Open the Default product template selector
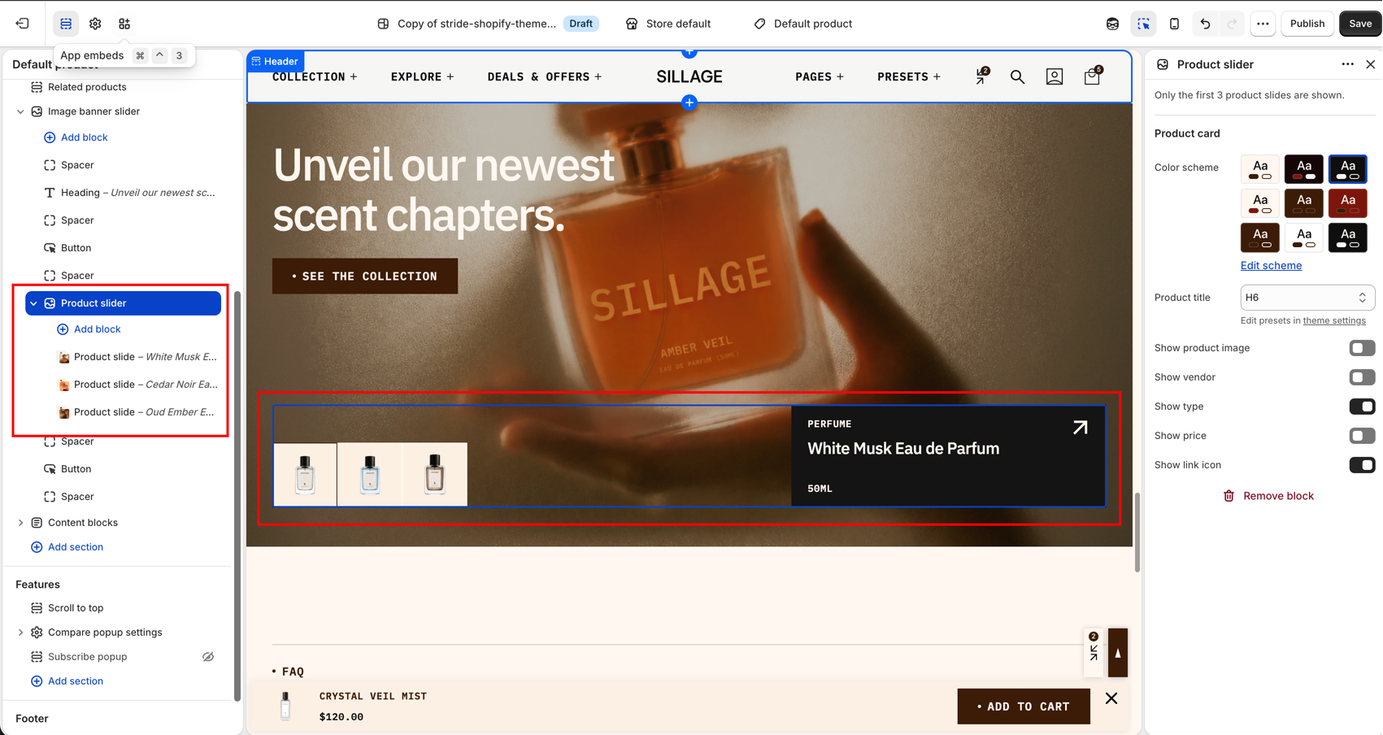This screenshot has height=735, width=1383. pyautogui.click(x=803, y=24)
